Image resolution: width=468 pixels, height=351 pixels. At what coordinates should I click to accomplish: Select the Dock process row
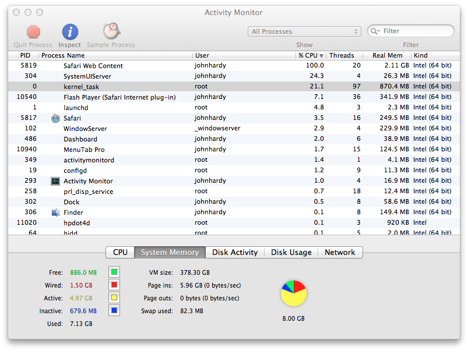[x=234, y=202]
